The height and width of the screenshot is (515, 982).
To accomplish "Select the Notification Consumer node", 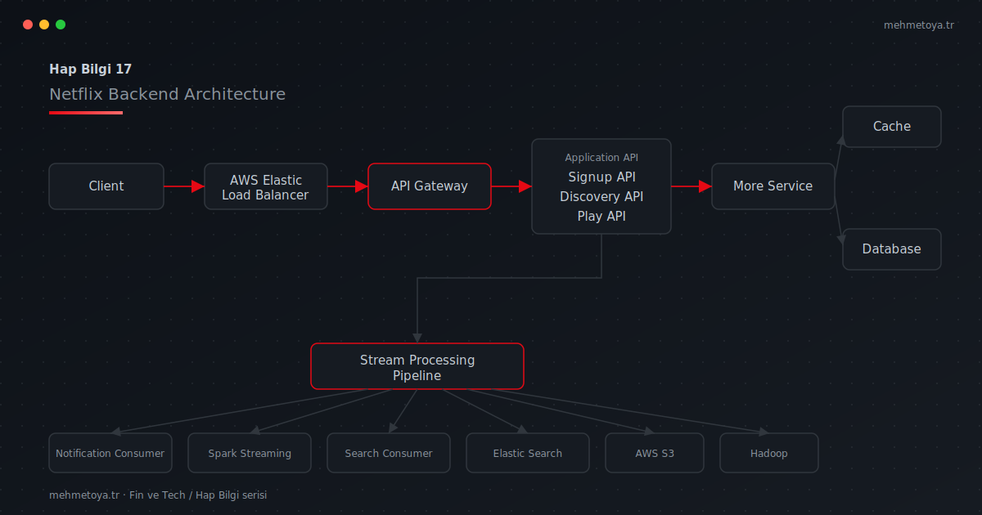I will click(110, 453).
